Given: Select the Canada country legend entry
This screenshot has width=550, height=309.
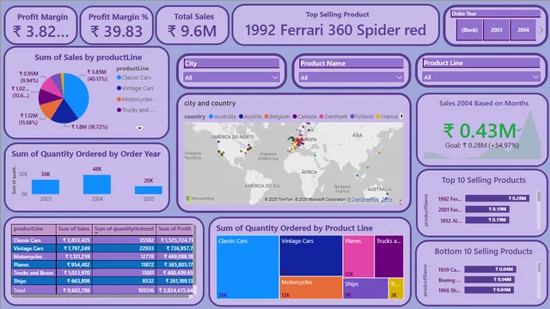Looking at the screenshot, I should [304, 117].
